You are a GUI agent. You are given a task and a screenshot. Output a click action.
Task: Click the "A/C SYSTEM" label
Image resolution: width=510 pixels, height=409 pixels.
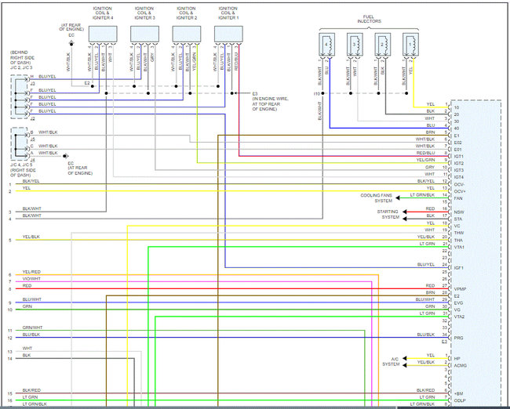point(391,361)
